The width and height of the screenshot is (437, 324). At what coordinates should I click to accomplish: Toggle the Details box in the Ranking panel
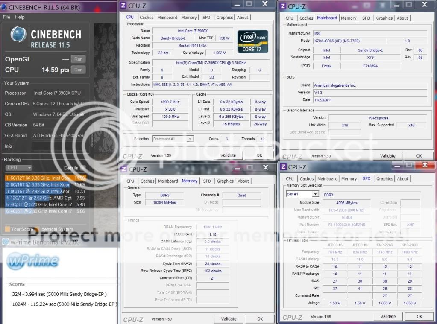(83, 168)
